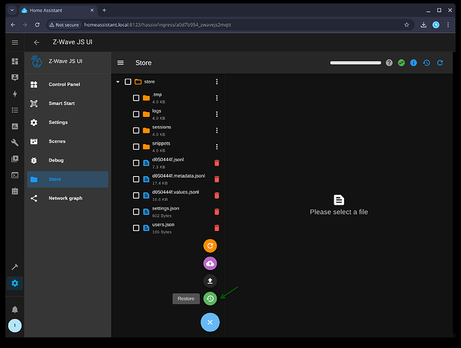Open the Home Assistant Logbook list icon
Image resolution: width=461 pixels, height=348 pixels.
click(x=15, y=110)
